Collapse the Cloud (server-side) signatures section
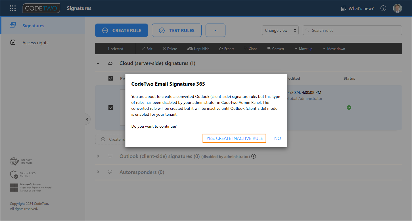Screen dimensions: 412x221 click(x=98, y=63)
